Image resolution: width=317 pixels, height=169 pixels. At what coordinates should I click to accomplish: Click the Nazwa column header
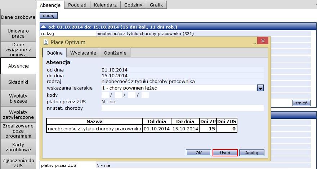coord(94,122)
